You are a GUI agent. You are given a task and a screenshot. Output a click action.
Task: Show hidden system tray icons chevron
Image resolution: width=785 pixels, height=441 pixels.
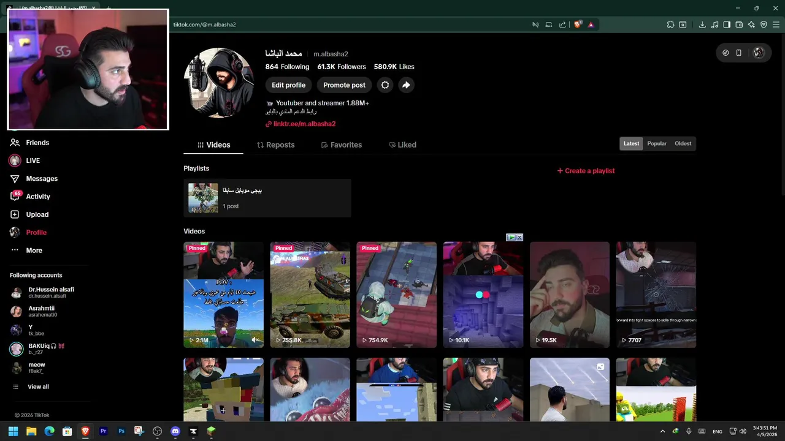pos(662,431)
